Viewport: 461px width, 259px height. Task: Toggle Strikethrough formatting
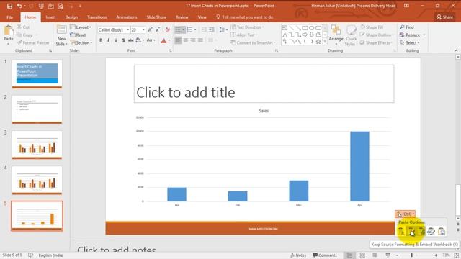131,40
